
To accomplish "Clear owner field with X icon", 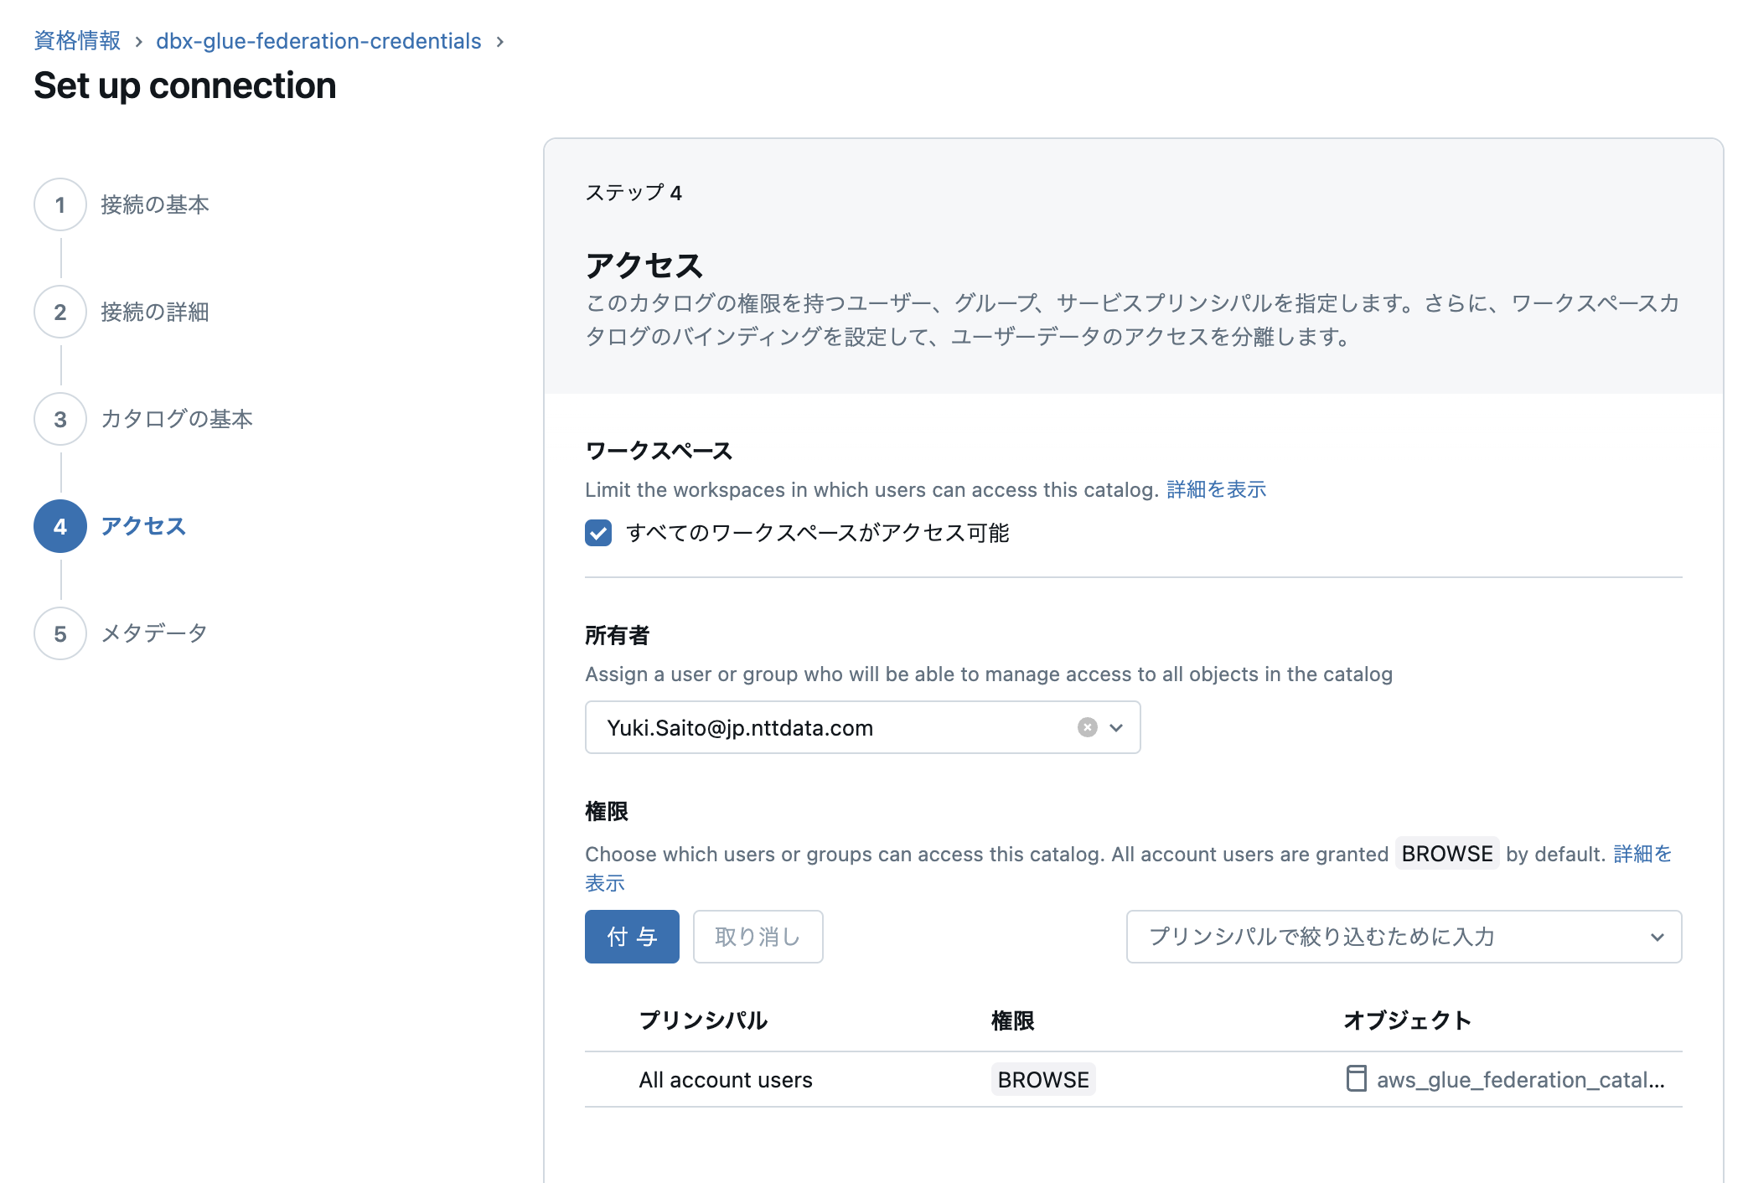I will pos(1087,727).
